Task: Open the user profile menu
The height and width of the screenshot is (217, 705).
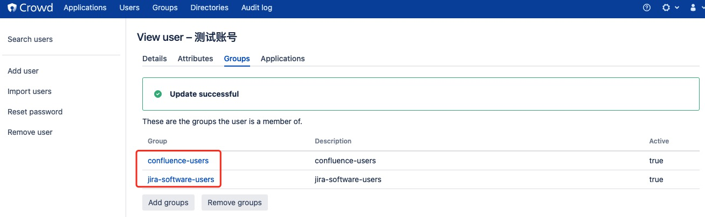Action: click(693, 8)
